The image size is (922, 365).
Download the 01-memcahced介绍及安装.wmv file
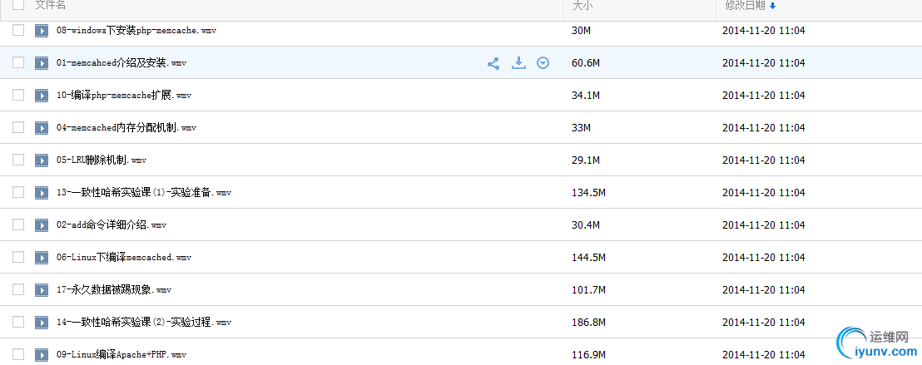coord(518,63)
